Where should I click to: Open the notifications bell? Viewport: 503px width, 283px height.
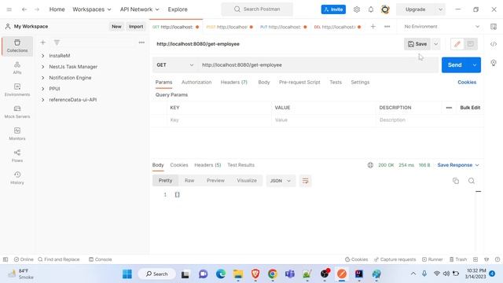coord(371,9)
